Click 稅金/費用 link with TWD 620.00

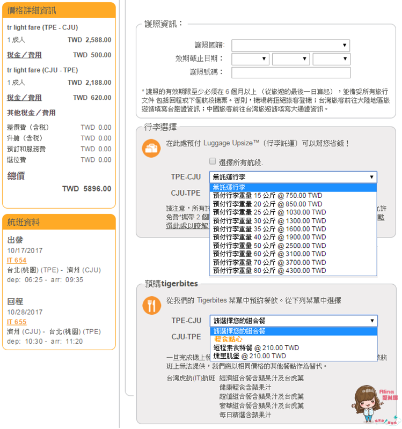pyautogui.click(x=24, y=98)
